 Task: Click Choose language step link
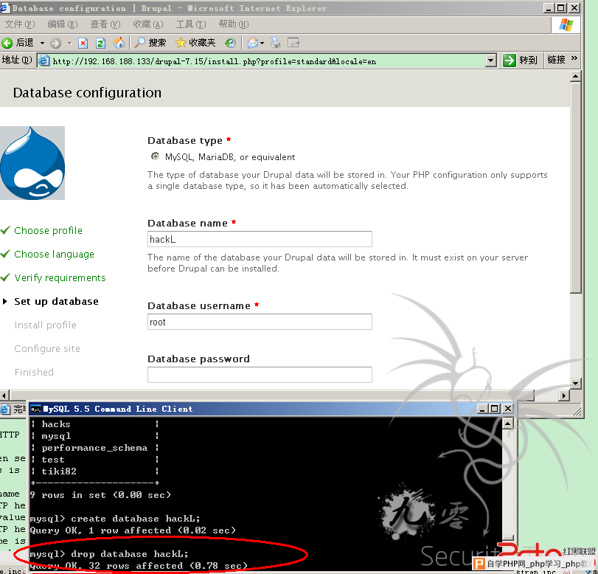coord(54,255)
